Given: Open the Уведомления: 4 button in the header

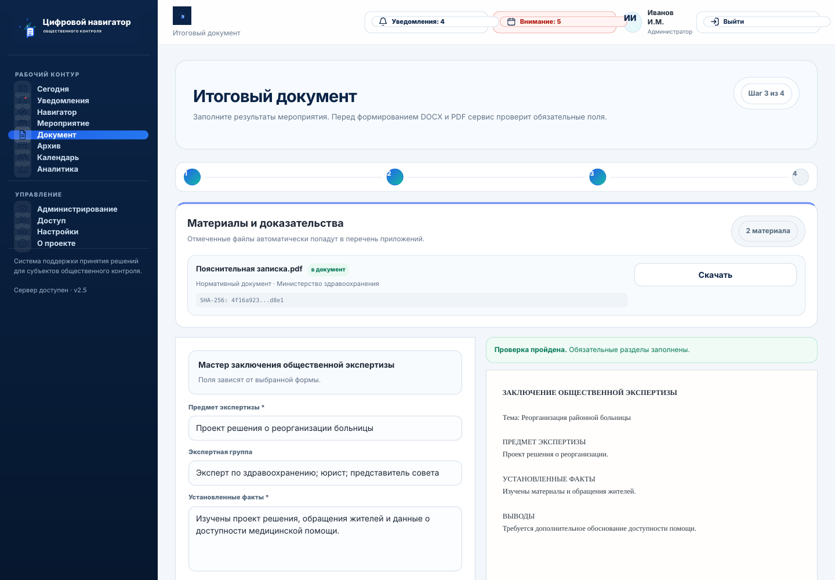Looking at the screenshot, I should point(426,22).
